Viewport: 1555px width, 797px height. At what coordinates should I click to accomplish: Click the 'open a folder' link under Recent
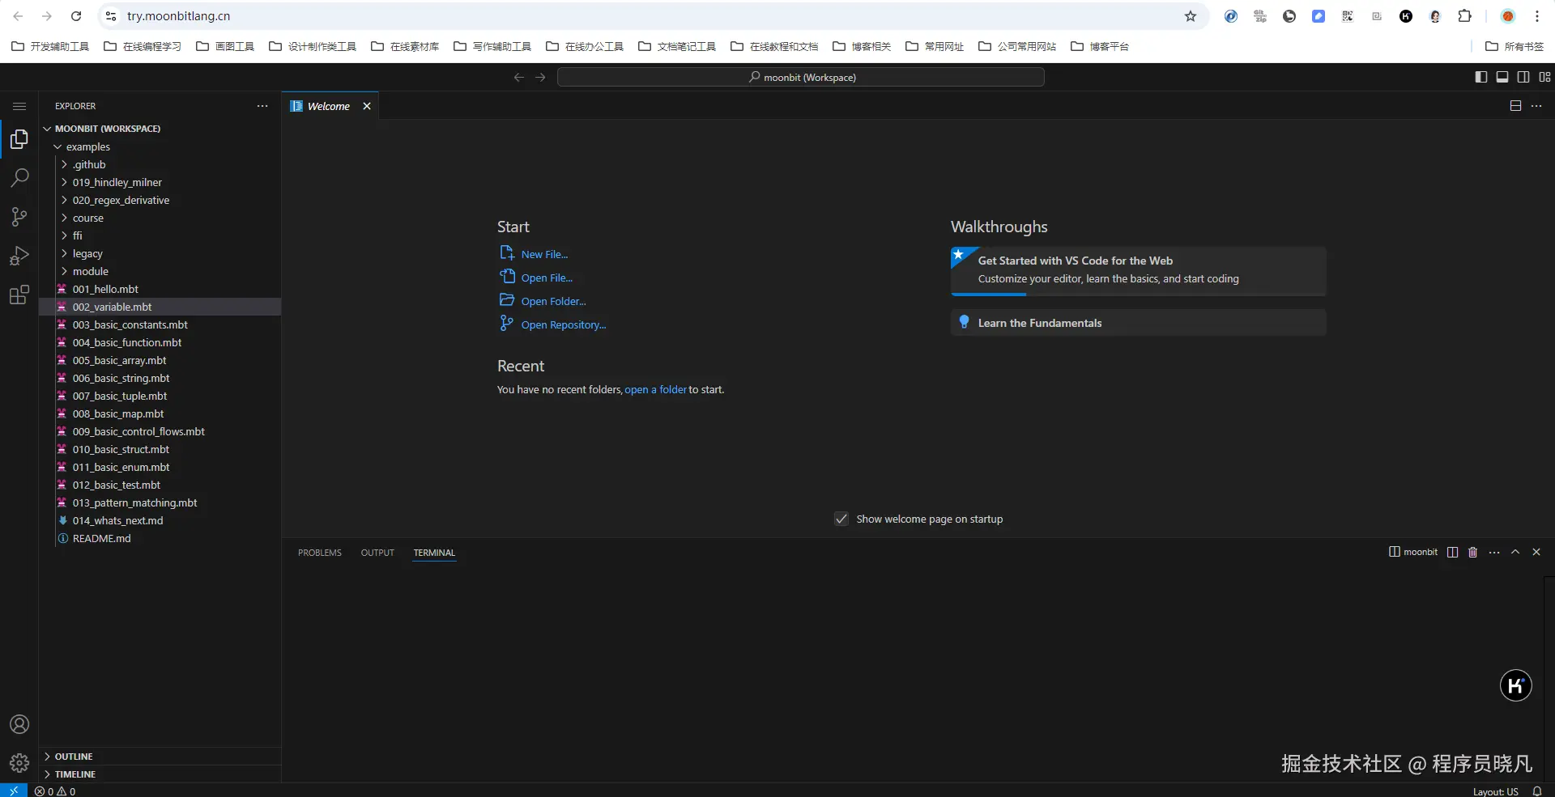point(655,389)
